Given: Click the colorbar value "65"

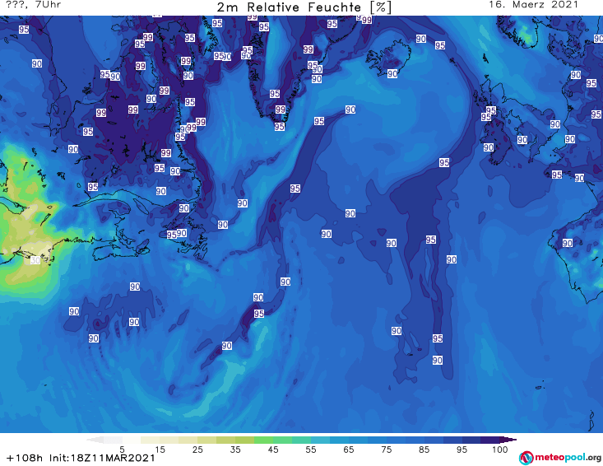Looking at the screenshot, I should click(349, 450).
